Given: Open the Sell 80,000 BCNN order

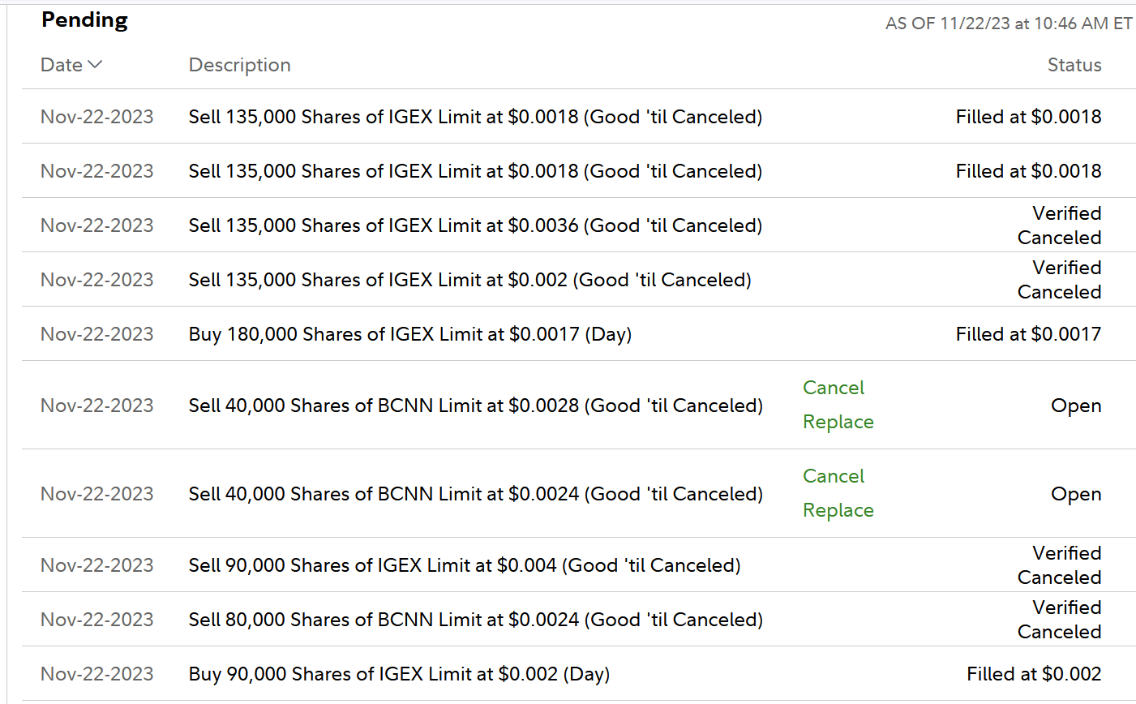Looking at the screenshot, I should [475, 620].
